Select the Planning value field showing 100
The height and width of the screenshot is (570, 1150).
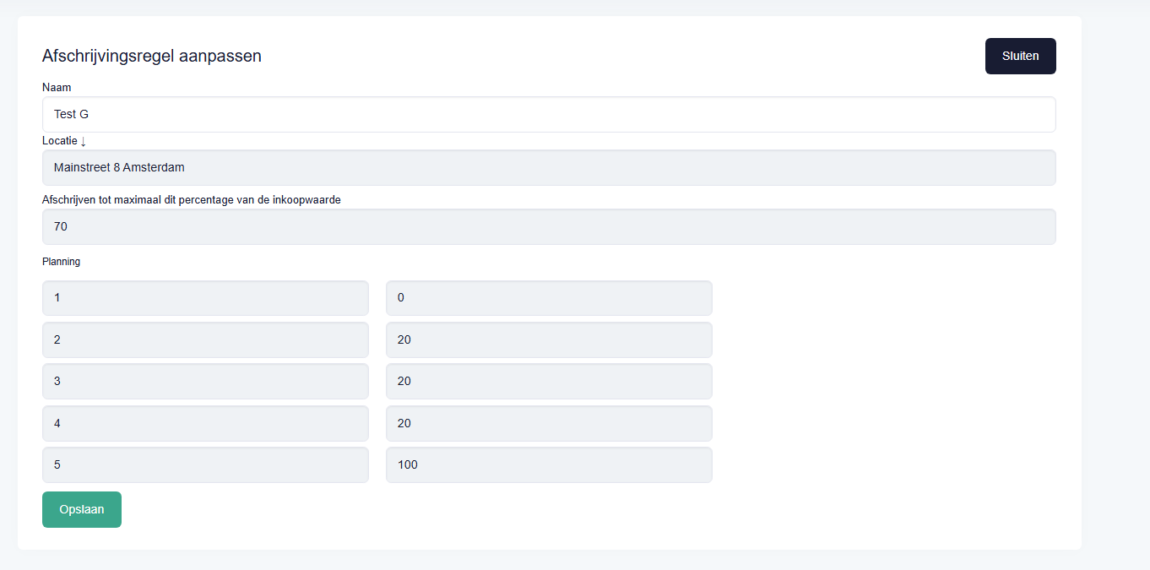549,464
